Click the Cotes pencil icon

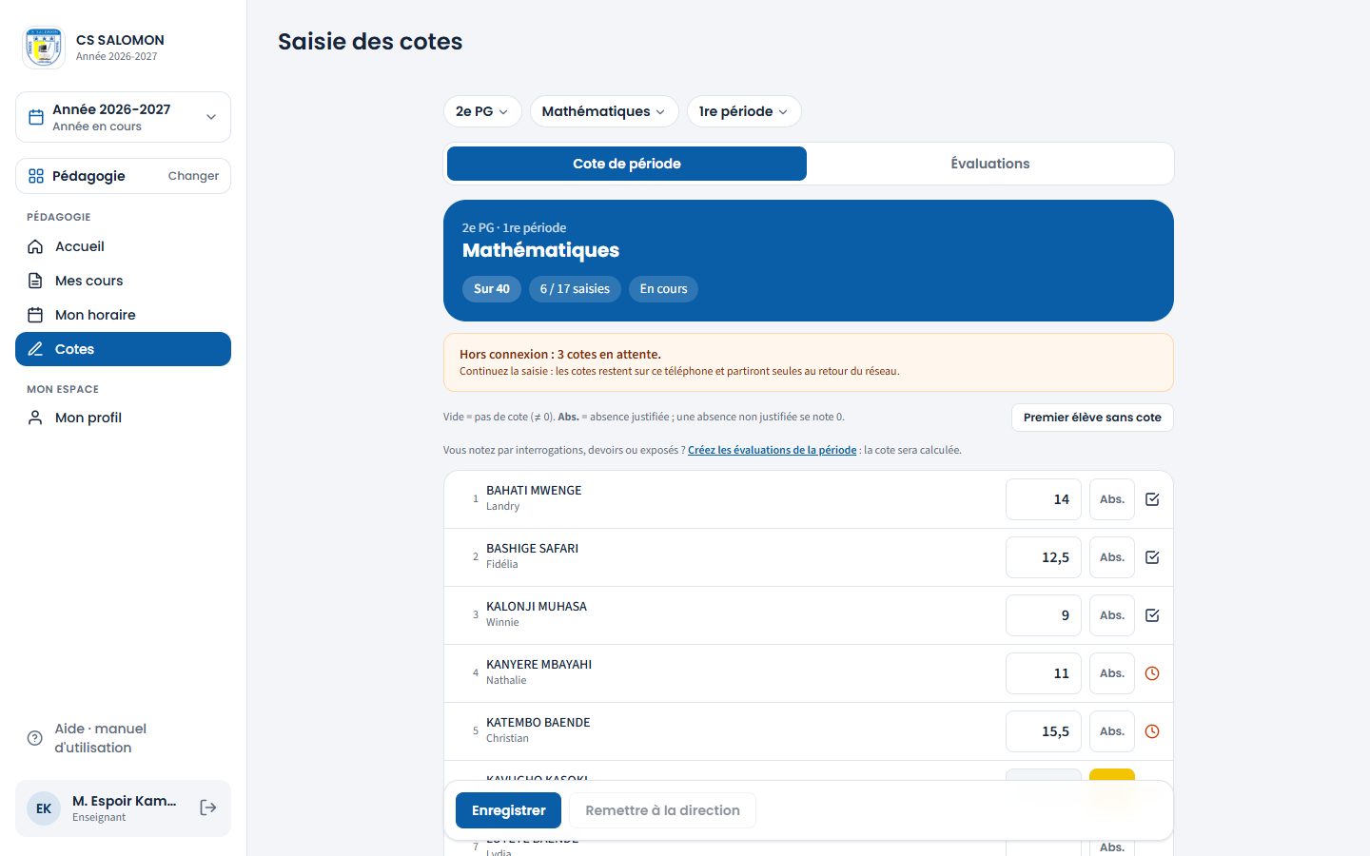35,349
